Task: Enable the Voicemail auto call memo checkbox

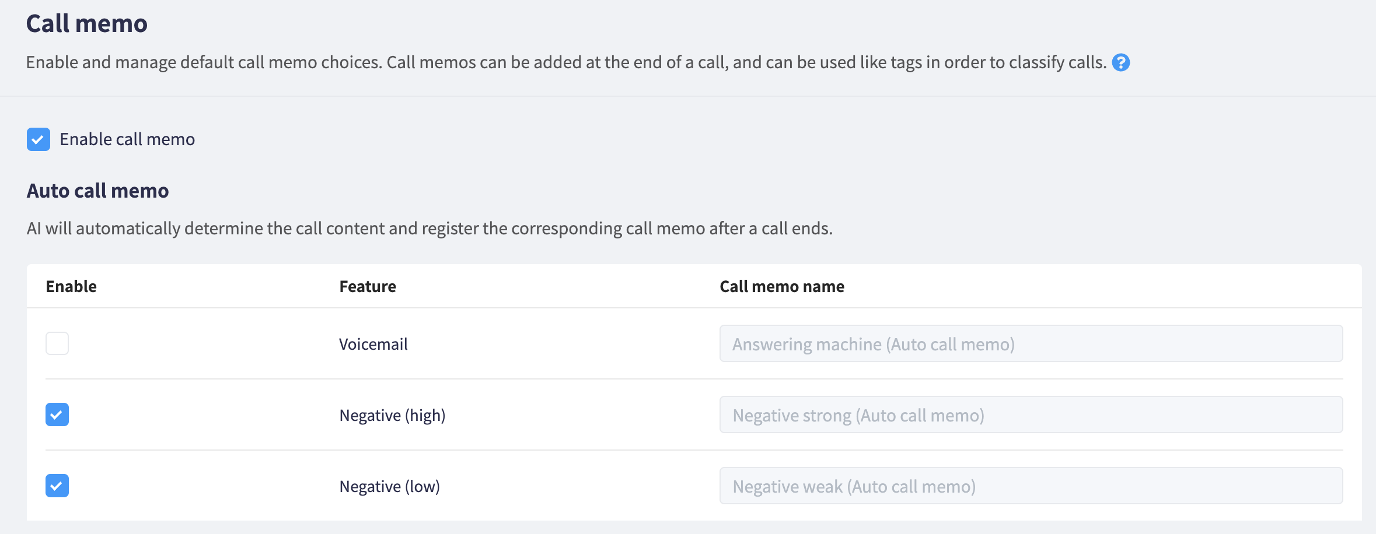Action: (57, 343)
